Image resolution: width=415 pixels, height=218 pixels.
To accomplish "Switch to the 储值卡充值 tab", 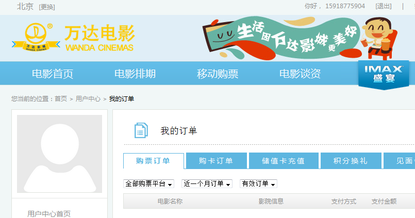I will (x=284, y=161).
